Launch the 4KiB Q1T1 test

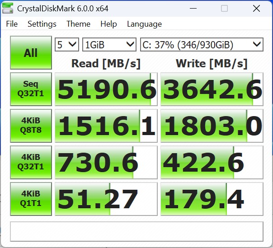pyautogui.click(x=30, y=199)
